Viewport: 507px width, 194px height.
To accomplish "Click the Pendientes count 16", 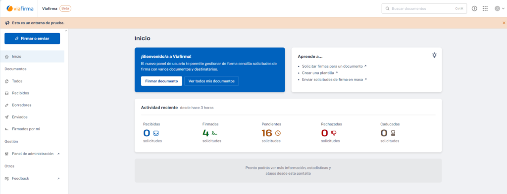I will pyautogui.click(x=267, y=133).
